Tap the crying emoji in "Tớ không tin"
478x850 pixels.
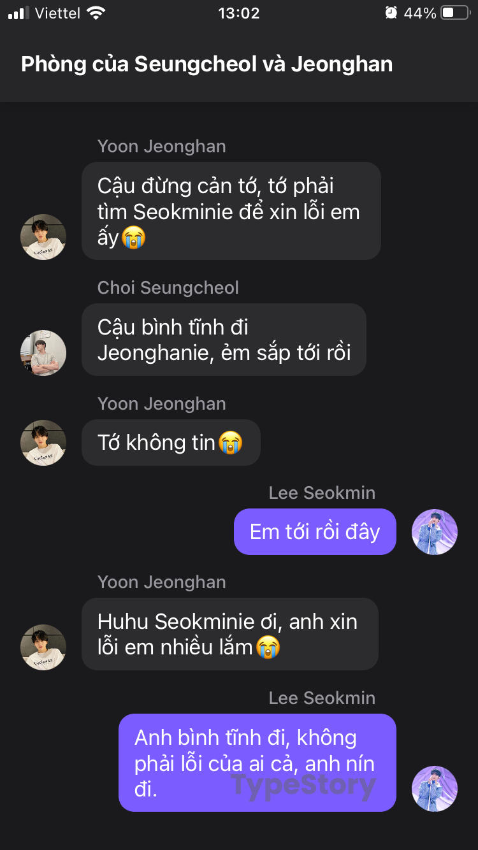coord(230,443)
